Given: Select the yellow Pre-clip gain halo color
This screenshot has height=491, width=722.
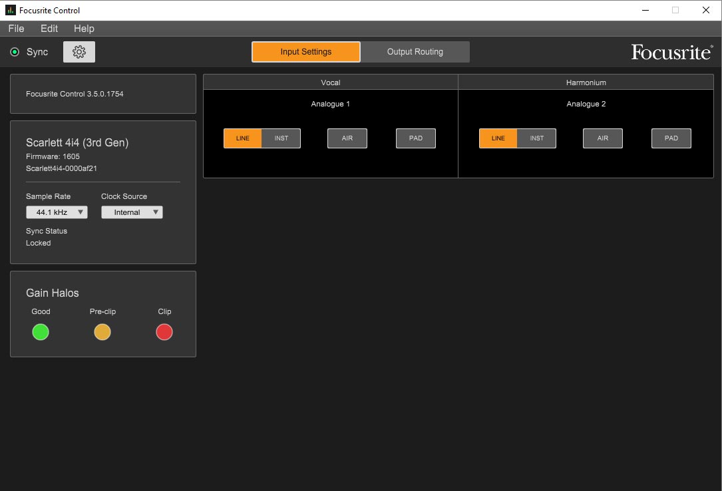Looking at the screenshot, I should 102,332.
